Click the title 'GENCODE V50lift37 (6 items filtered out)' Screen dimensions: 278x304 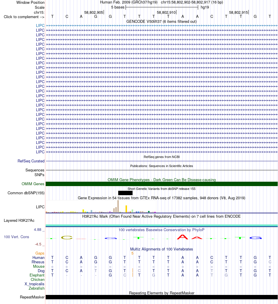pos(162,22)
